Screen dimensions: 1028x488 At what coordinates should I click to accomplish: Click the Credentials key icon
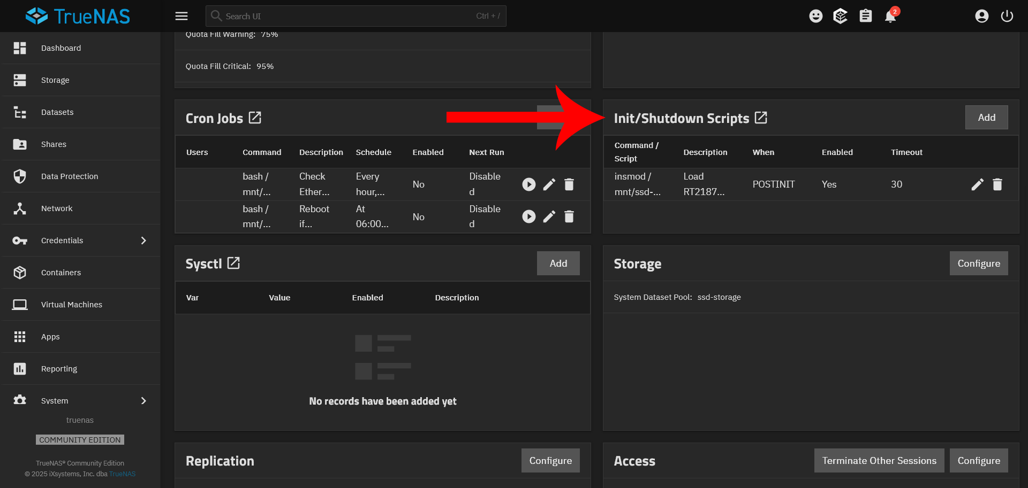pos(20,241)
